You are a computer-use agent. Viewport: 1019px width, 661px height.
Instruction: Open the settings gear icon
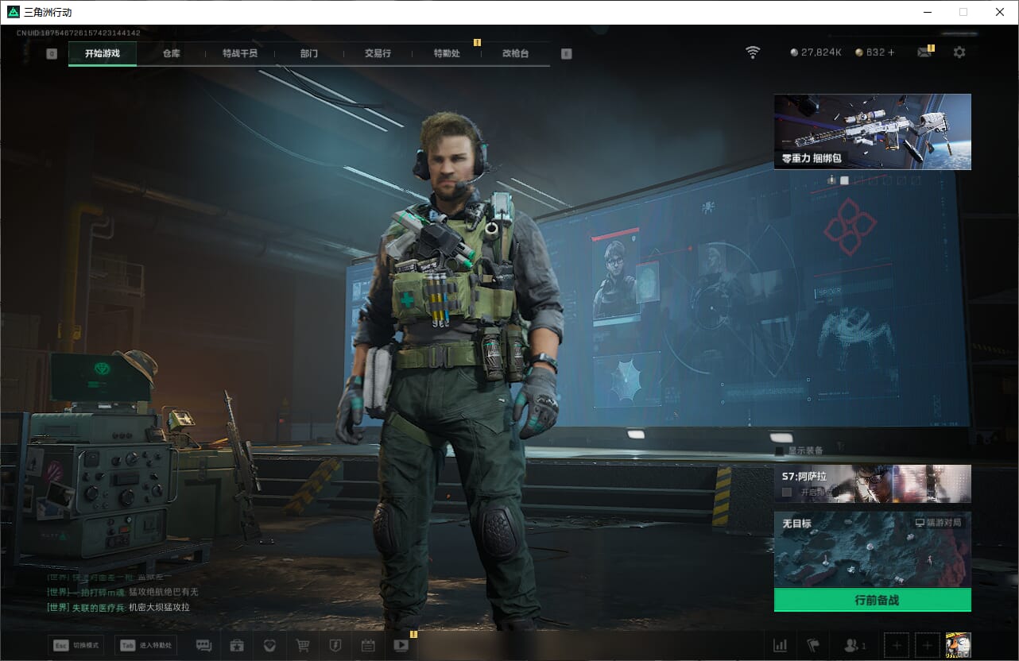coord(959,52)
